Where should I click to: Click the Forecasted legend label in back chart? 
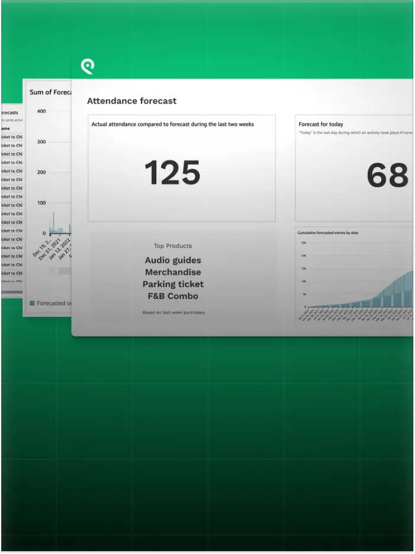[54, 303]
